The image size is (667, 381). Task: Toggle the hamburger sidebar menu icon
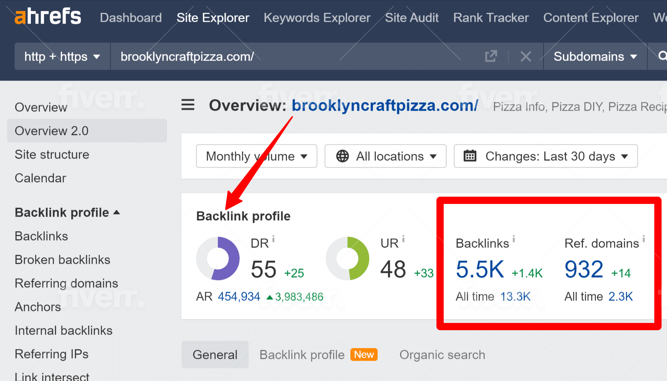tap(188, 105)
